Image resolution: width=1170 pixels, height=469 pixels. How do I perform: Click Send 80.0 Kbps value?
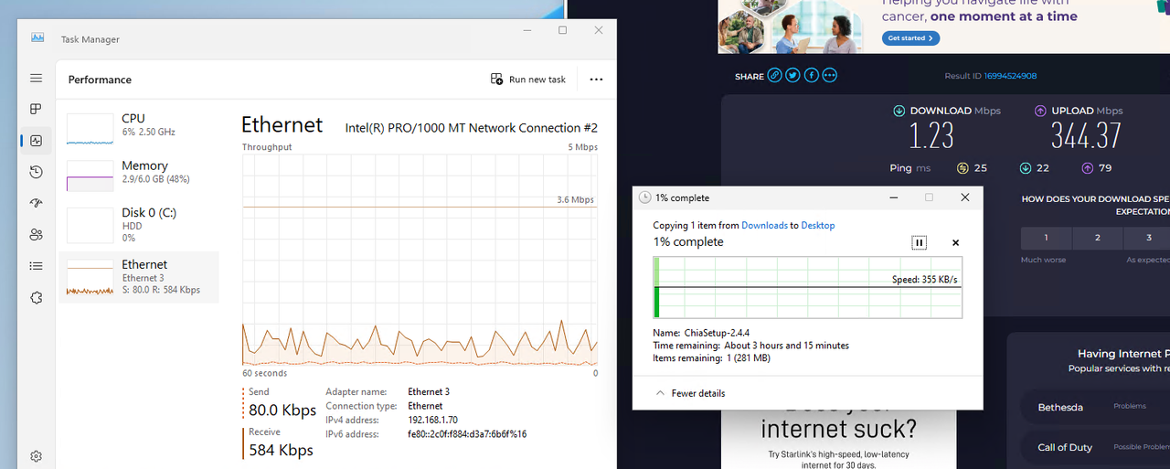click(x=283, y=410)
